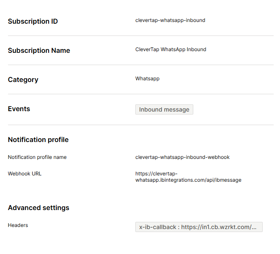Click the Advanced settings section heading

click(38, 208)
